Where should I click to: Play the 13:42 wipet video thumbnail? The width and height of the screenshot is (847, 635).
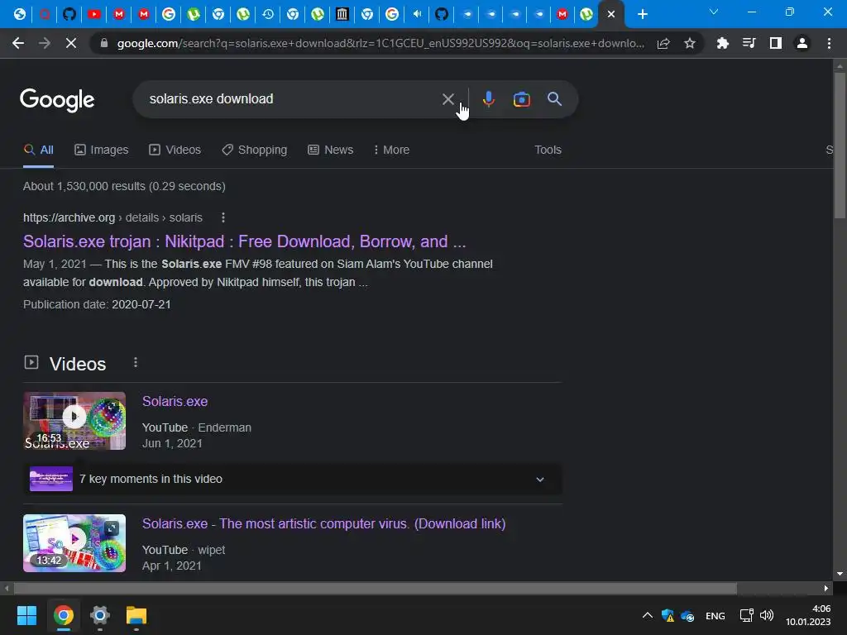click(74, 543)
